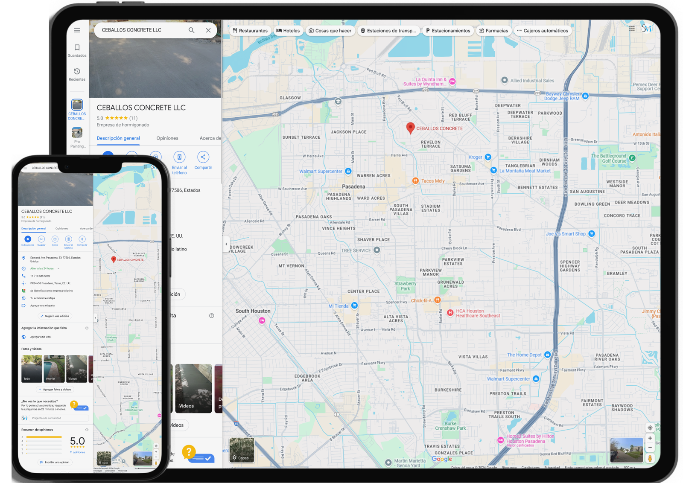Image resolution: width=683 pixels, height=483 pixels.
Task: Select the Descripción general tab
Action: (x=118, y=138)
